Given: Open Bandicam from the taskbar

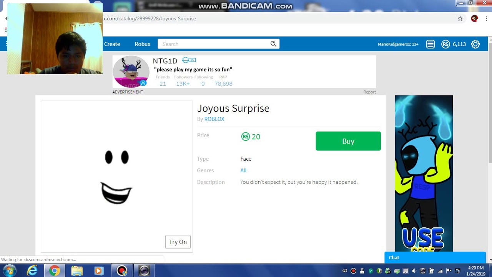Looking at the screenshot, I should click(122, 270).
